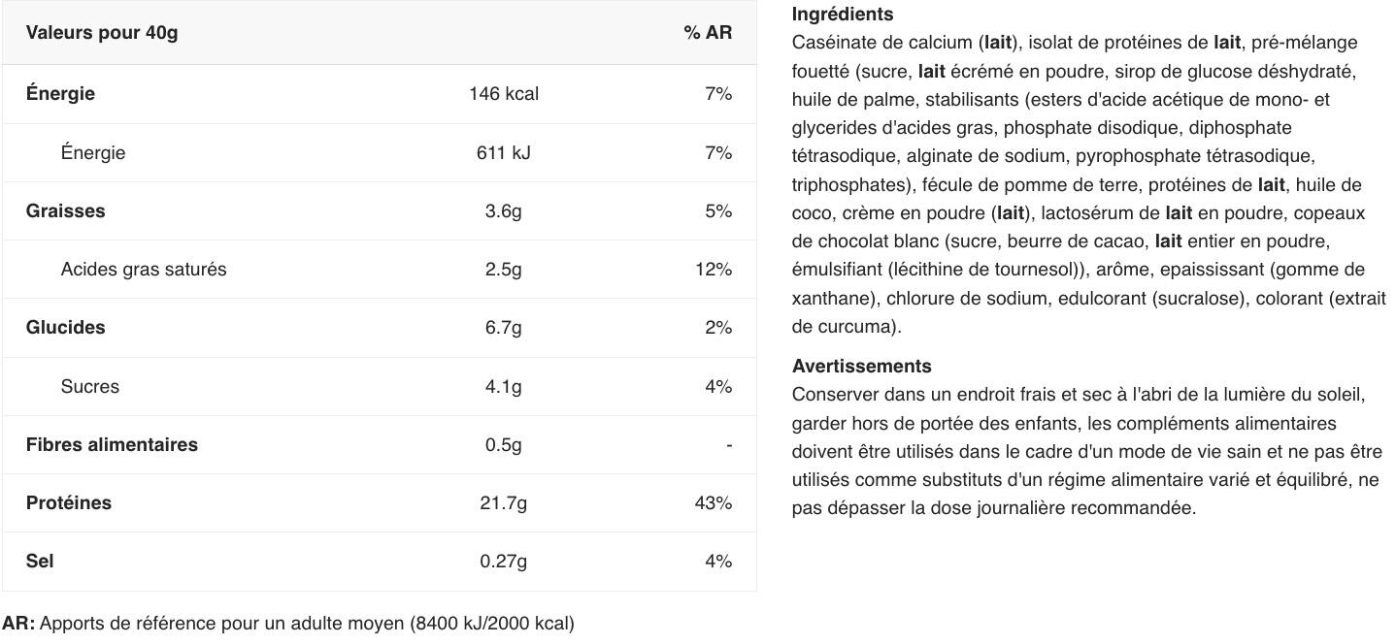The image size is (1396, 644).
Task: Select the "Fibres alimentaires" row label
Action: click(112, 445)
